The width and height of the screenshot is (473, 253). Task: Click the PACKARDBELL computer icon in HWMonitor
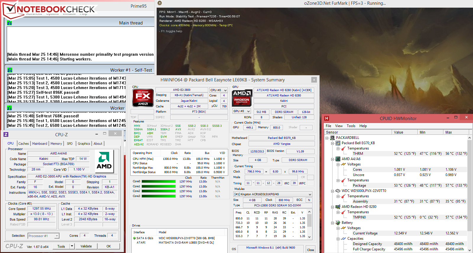click(x=332, y=138)
